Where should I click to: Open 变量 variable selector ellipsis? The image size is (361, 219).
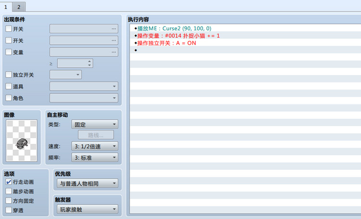114,52
